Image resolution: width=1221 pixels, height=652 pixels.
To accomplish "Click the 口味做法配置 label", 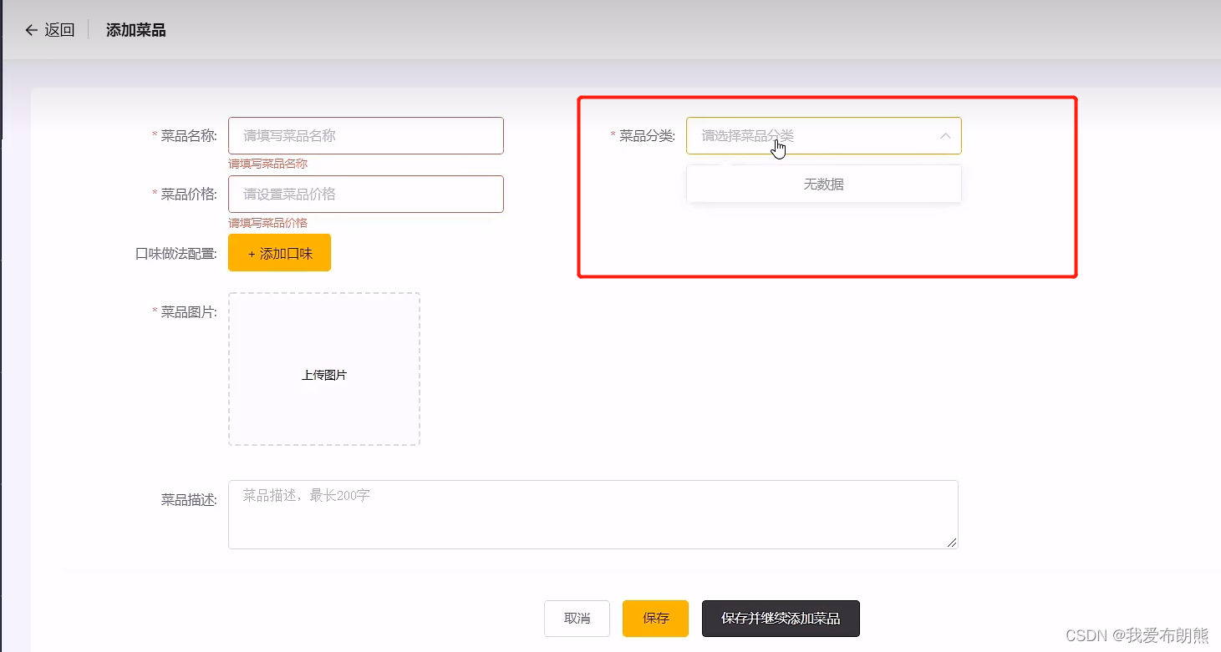I will click(176, 253).
